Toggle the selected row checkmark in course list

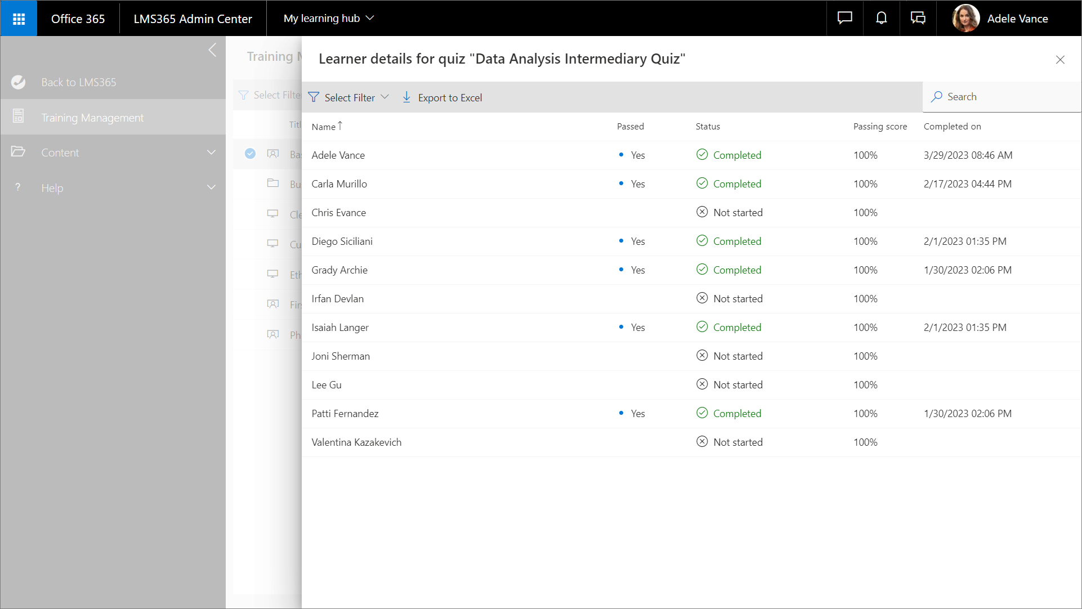[x=250, y=154]
